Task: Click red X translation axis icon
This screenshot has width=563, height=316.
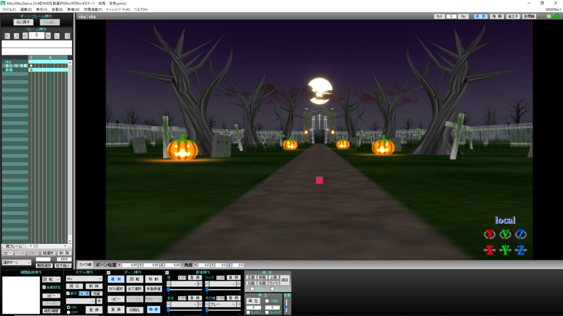Action: [x=489, y=250]
